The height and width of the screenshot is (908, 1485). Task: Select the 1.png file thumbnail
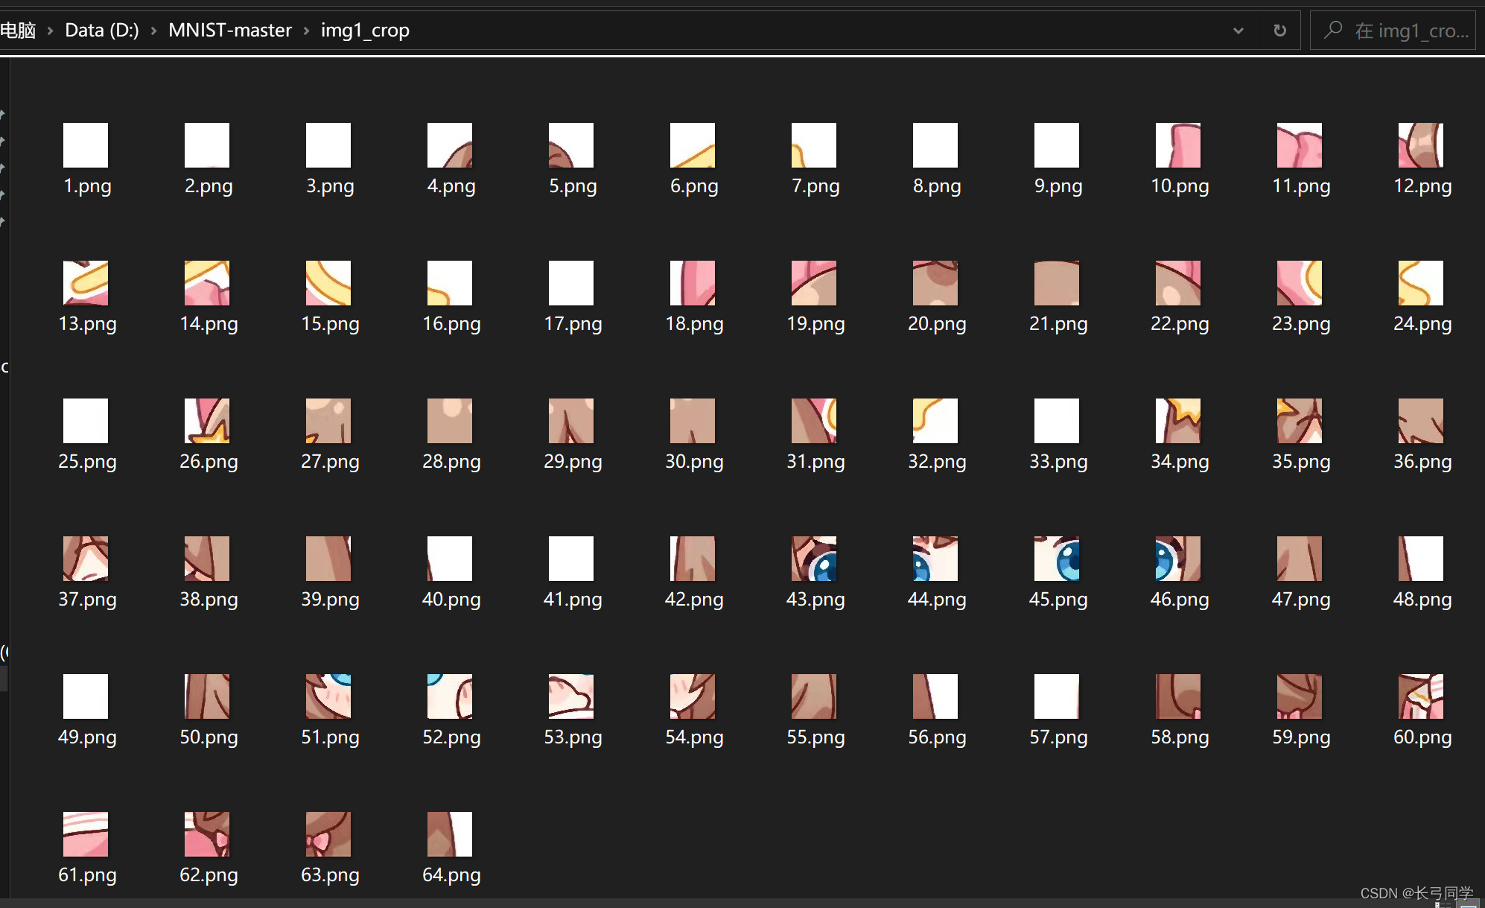point(86,145)
